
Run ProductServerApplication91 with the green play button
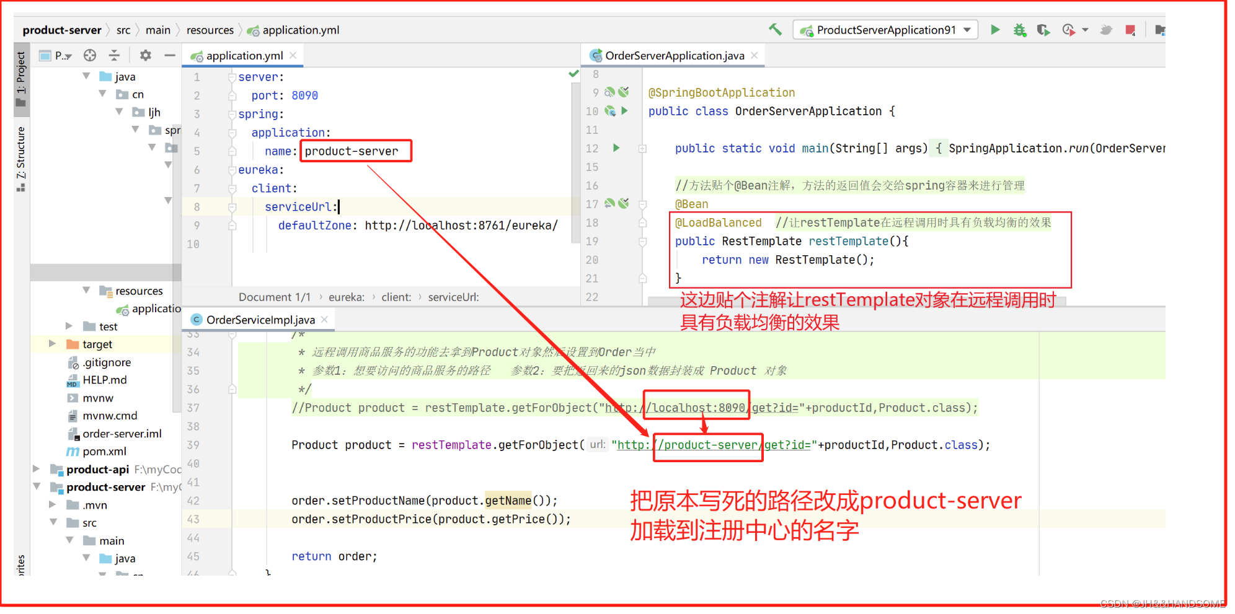[995, 30]
